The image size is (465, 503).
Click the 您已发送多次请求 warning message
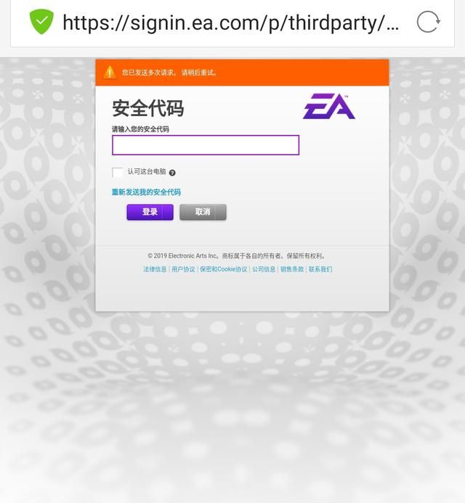click(x=169, y=73)
